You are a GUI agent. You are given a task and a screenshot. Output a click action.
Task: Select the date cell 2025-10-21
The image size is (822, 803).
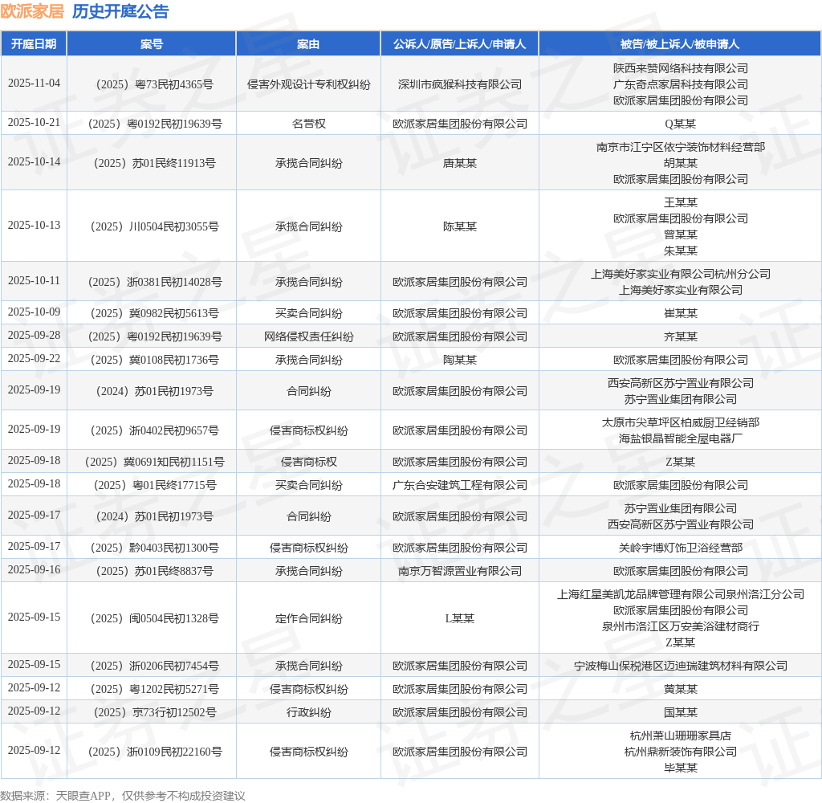point(34,123)
